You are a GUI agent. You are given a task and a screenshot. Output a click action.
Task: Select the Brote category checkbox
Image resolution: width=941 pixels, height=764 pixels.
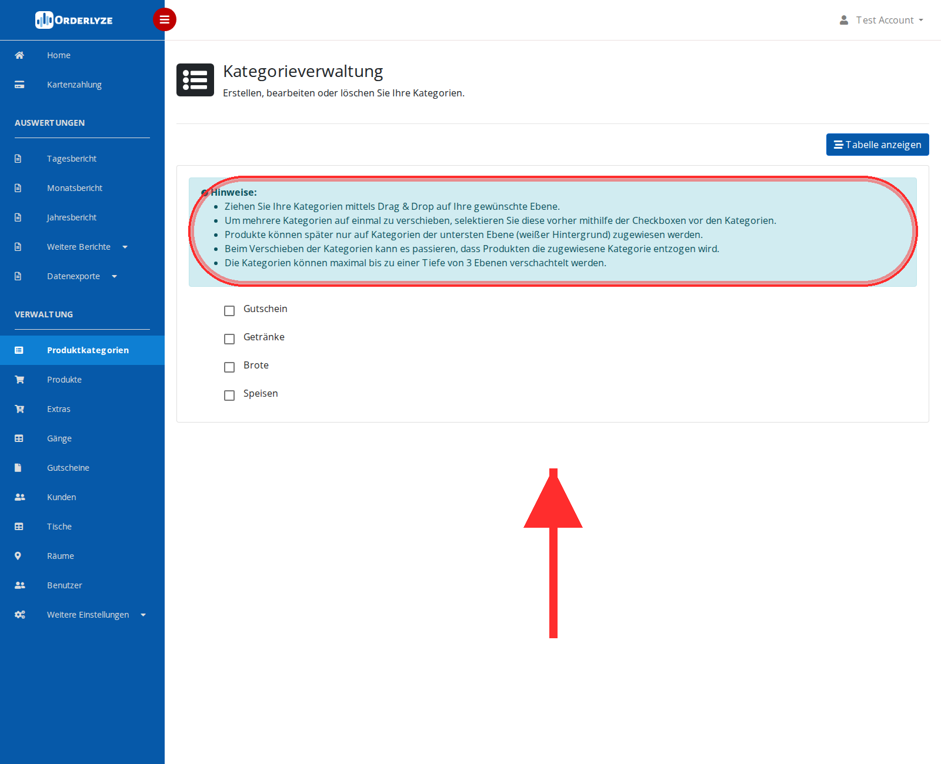pos(229,367)
